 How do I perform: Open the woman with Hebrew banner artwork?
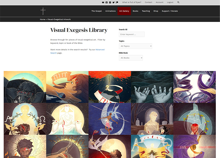[67, 87]
